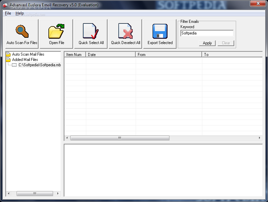Click the email list right scroll arrow

(x=260, y=138)
